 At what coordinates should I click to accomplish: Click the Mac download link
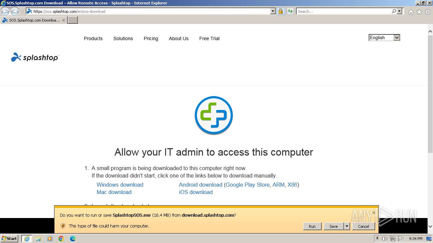(x=114, y=192)
